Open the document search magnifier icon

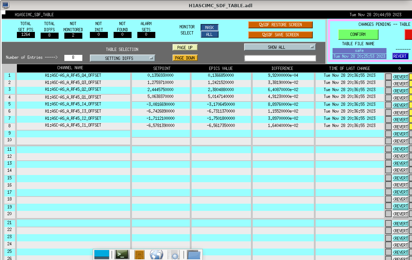[x=174, y=255]
